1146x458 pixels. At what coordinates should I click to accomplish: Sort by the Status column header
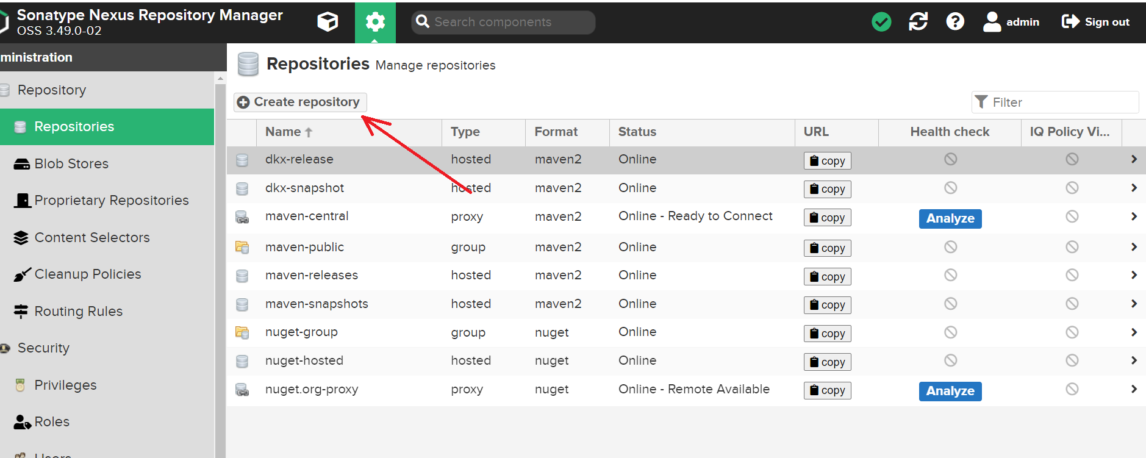coord(702,132)
